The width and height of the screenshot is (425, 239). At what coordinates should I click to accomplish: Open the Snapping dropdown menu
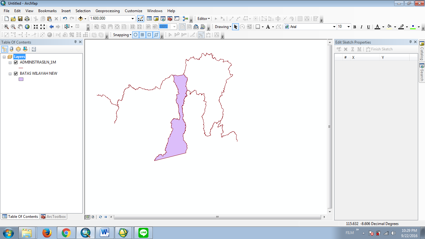pos(122,35)
